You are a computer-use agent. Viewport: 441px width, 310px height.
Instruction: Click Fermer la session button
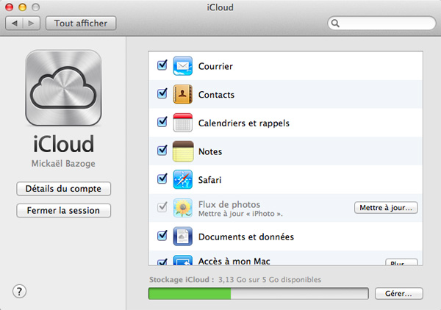tap(63, 211)
